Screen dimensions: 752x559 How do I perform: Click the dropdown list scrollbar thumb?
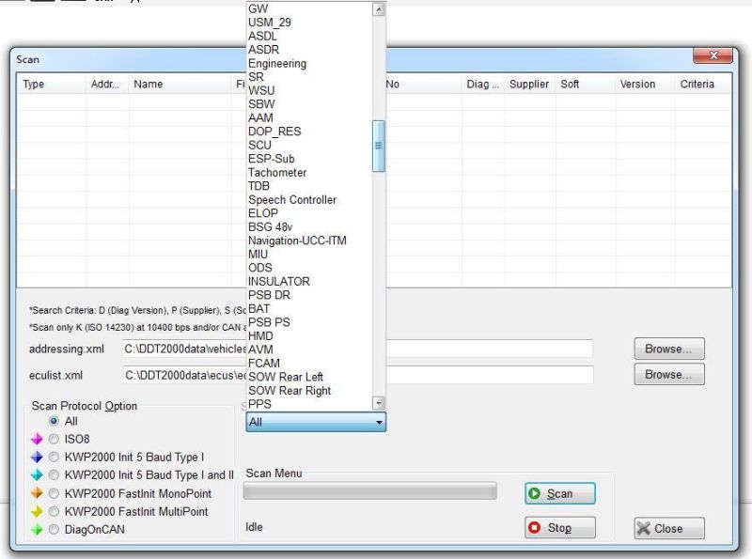(x=379, y=146)
